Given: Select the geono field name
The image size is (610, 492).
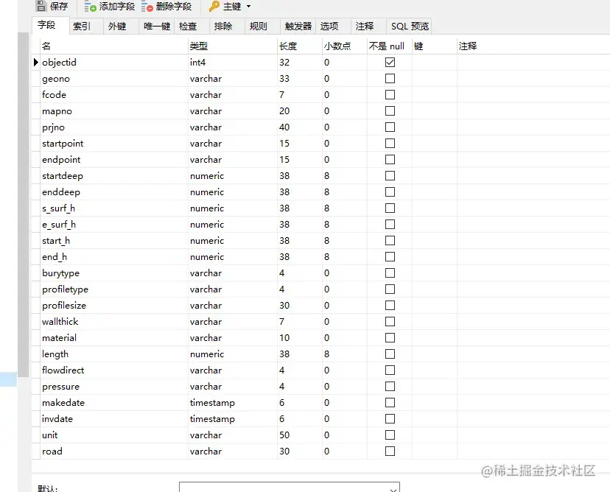Looking at the screenshot, I should coord(56,79).
